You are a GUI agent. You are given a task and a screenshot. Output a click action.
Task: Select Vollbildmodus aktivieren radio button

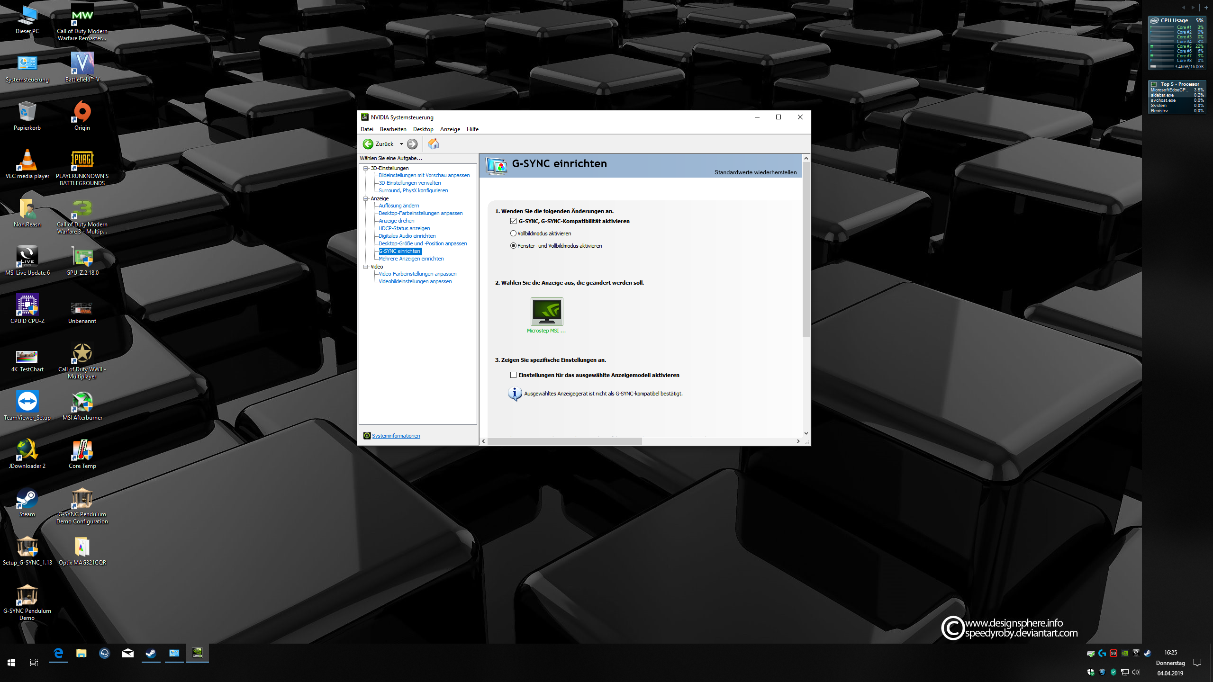(x=513, y=233)
